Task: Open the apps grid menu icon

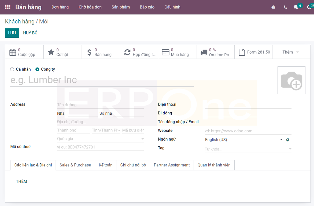Action: pos(8,7)
